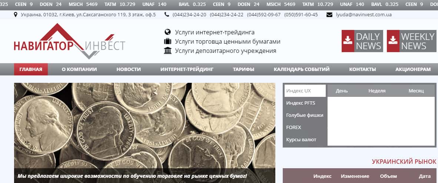Switch the chart to Неделя period
This screenshot has height=183, width=438.
point(377,91)
